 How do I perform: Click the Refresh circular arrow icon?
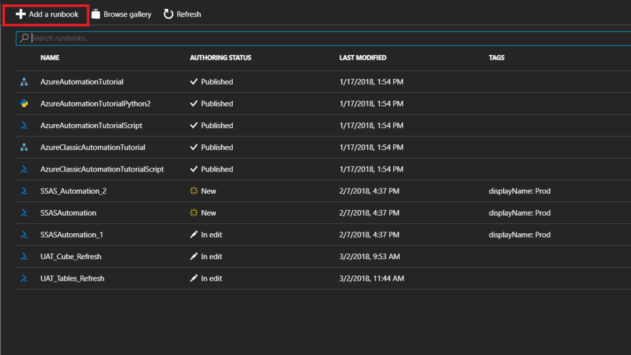[168, 14]
